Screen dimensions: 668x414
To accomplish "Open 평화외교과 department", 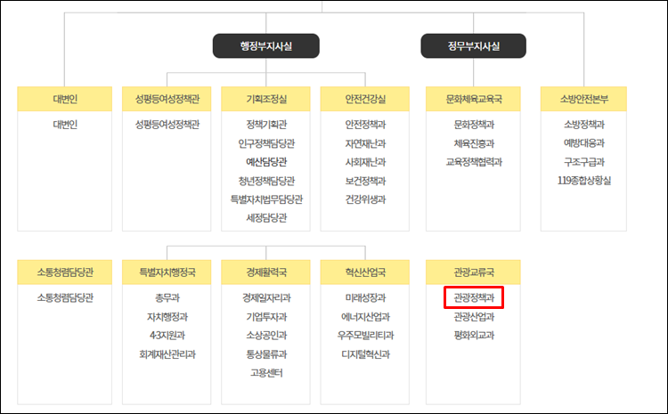I will (474, 335).
